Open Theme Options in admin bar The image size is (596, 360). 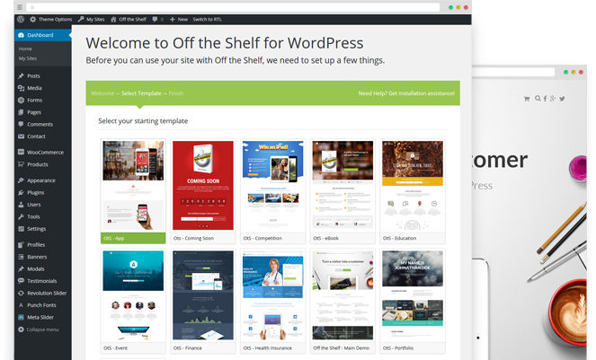(x=51, y=19)
